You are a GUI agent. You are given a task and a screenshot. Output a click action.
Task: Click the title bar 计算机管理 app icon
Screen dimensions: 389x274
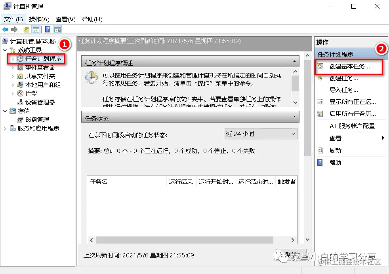click(7, 6)
